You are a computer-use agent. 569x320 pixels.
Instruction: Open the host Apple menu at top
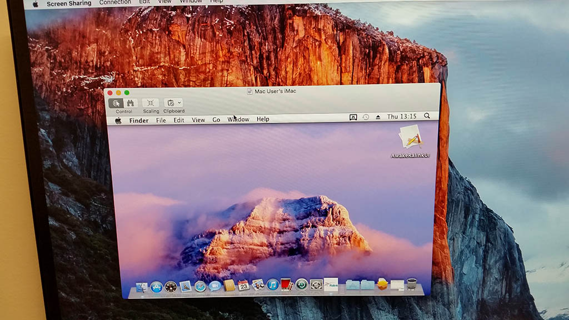(x=35, y=4)
